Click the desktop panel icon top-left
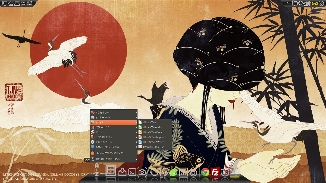The width and height of the screenshot is (326, 183). point(4,3)
